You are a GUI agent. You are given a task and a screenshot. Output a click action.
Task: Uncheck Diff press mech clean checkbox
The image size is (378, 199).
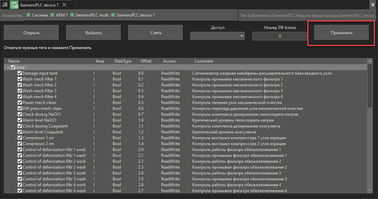(20, 108)
